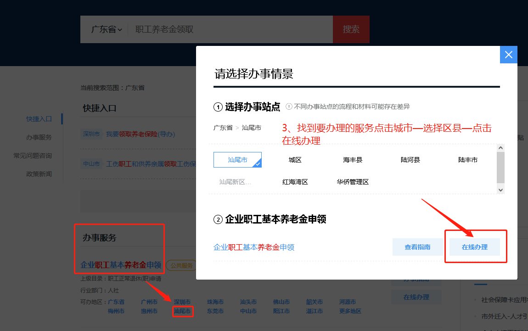Image resolution: width=528 pixels, height=331 pixels.
Task: Click 广东省 in the dialog breadcrumb
Action: click(223, 128)
